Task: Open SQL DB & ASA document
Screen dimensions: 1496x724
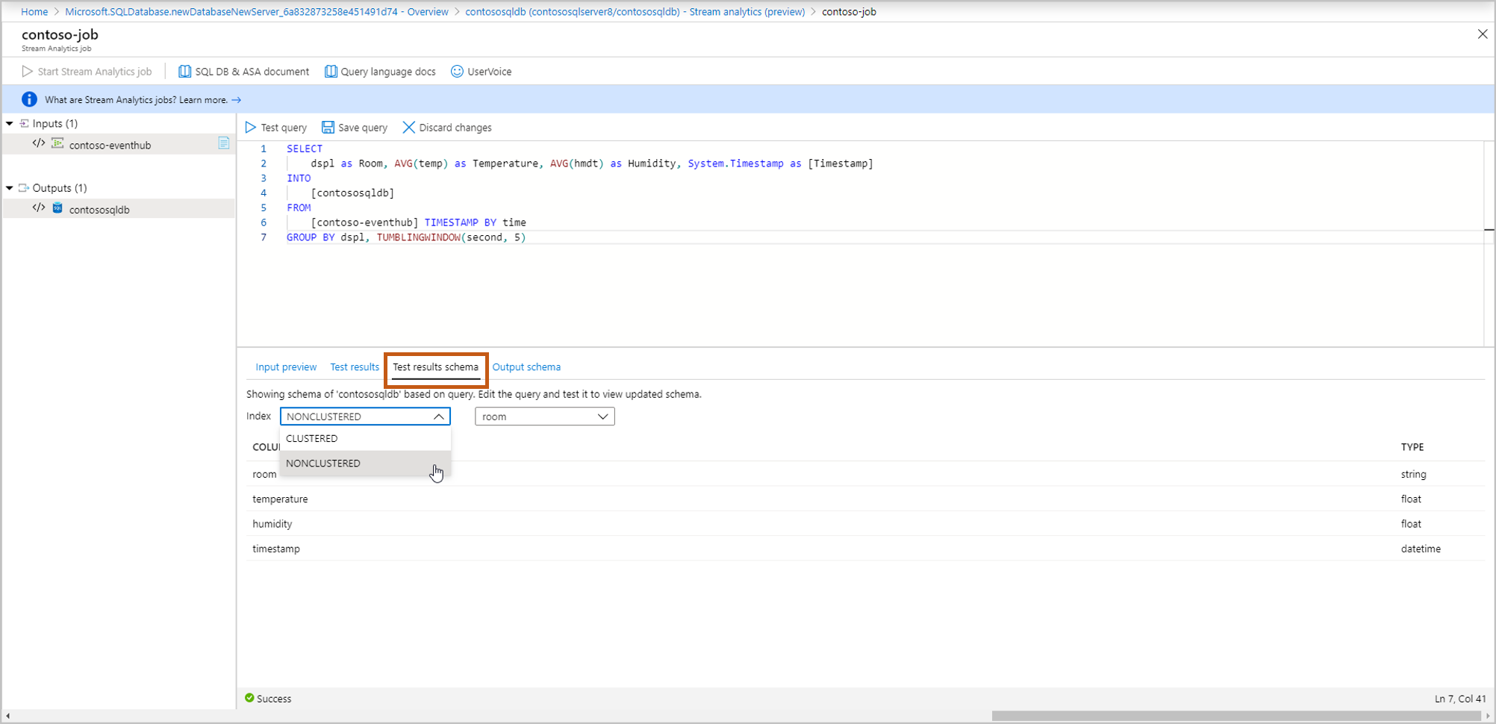Action: point(243,72)
